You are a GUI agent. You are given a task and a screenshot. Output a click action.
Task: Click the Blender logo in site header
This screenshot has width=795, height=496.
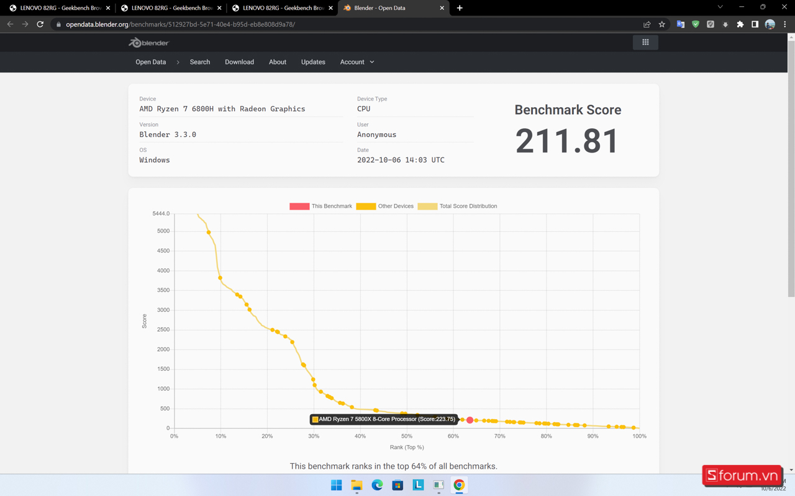click(148, 43)
